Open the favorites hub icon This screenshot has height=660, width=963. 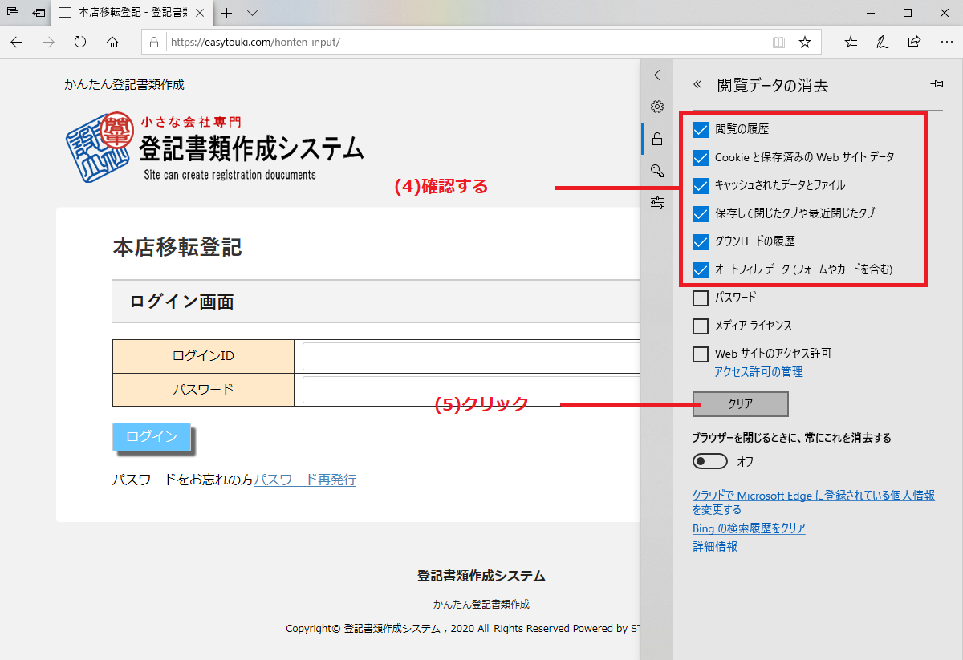851,42
